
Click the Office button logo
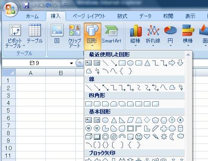(11, 10)
